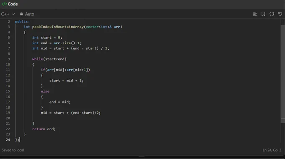Click the Auto mode label
Viewport: 285px width, 159px height.
[x=30, y=14]
